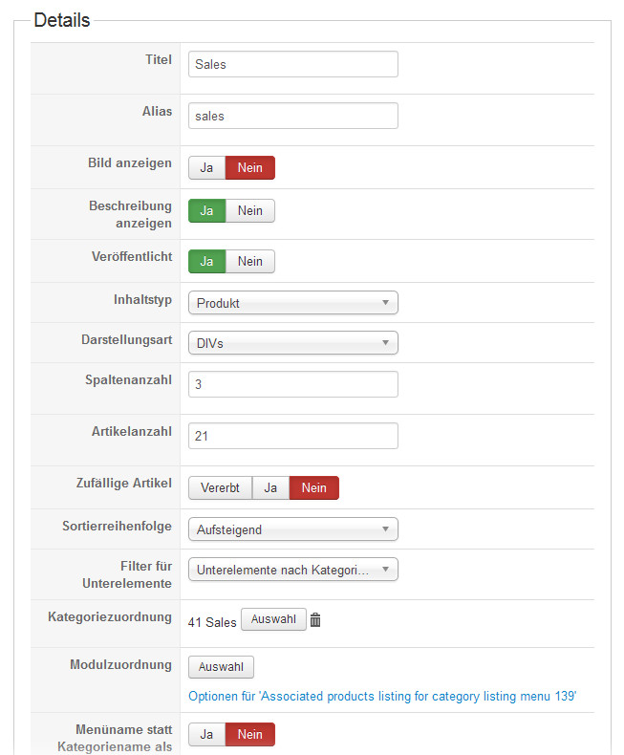Expand the Sortierreihenfolge dropdown

point(292,529)
